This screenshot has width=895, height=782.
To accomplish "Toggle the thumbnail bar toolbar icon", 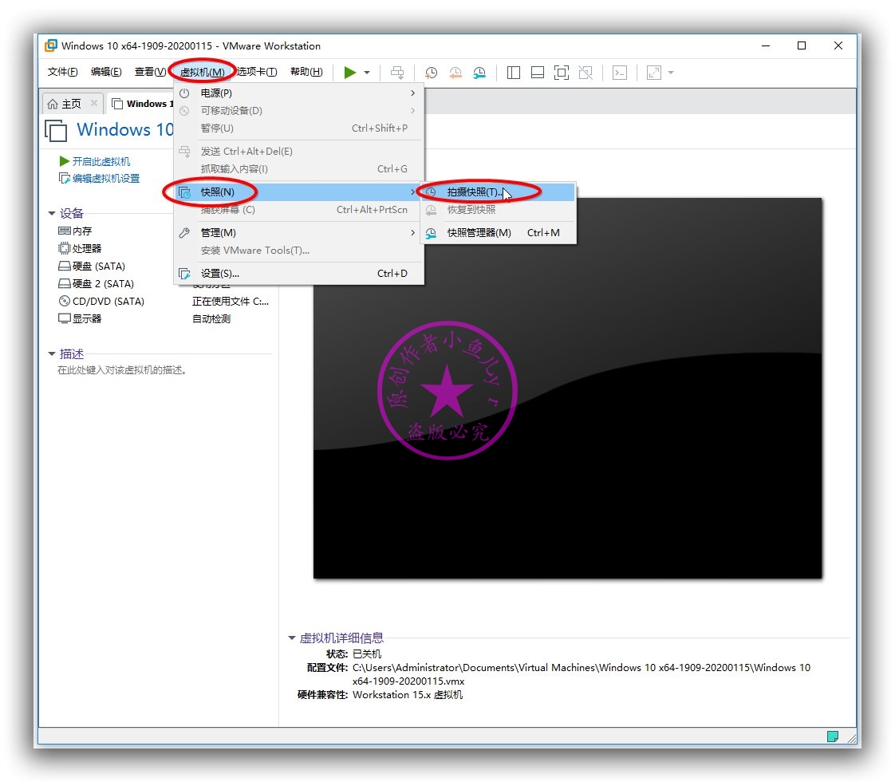I will [538, 73].
